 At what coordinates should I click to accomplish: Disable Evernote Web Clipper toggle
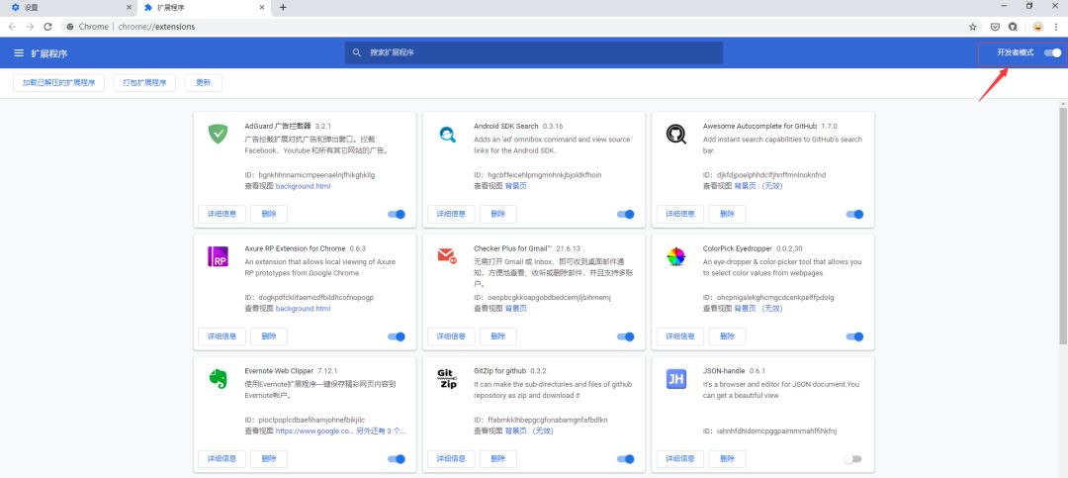coord(397,459)
